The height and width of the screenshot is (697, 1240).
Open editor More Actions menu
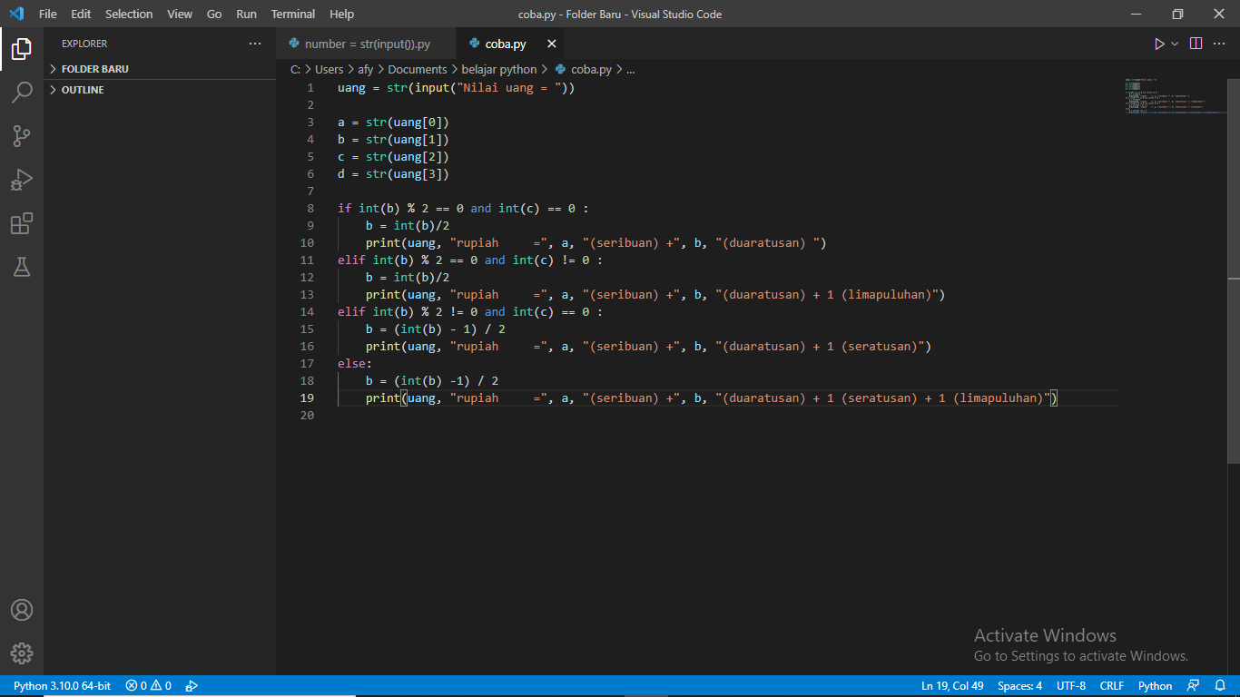point(1220,44)
